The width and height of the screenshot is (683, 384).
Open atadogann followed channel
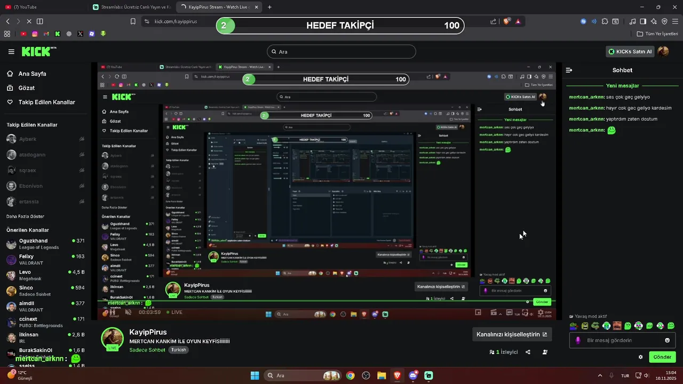45,155
